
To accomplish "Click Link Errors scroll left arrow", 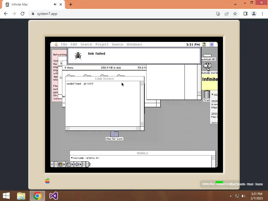I will 67,129.
